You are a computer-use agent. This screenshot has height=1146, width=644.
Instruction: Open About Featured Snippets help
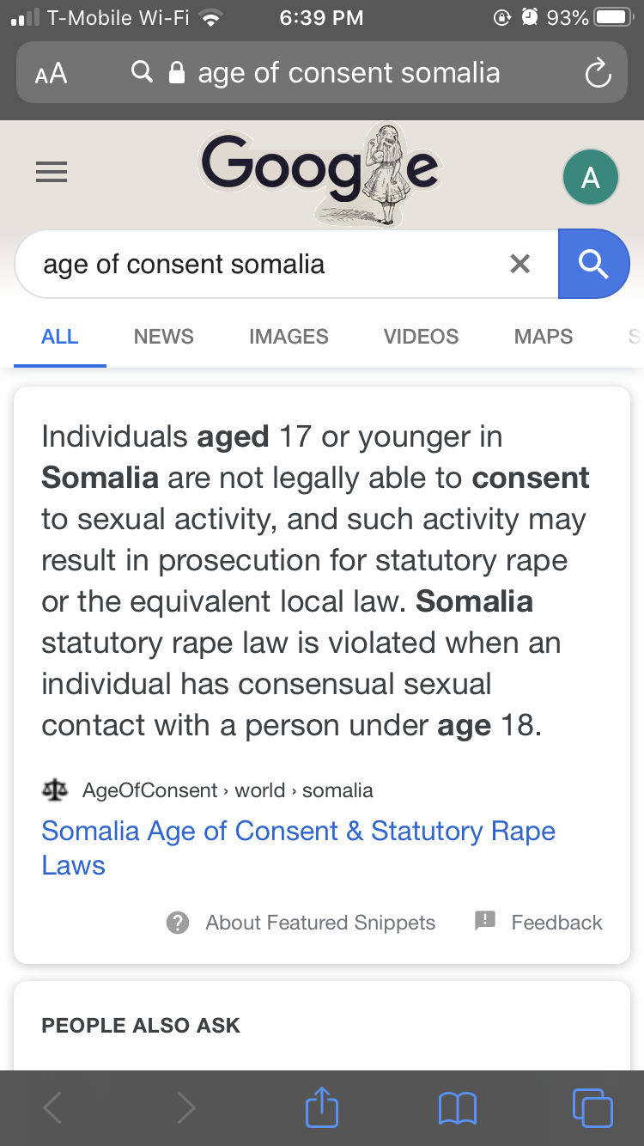(301, 923)
